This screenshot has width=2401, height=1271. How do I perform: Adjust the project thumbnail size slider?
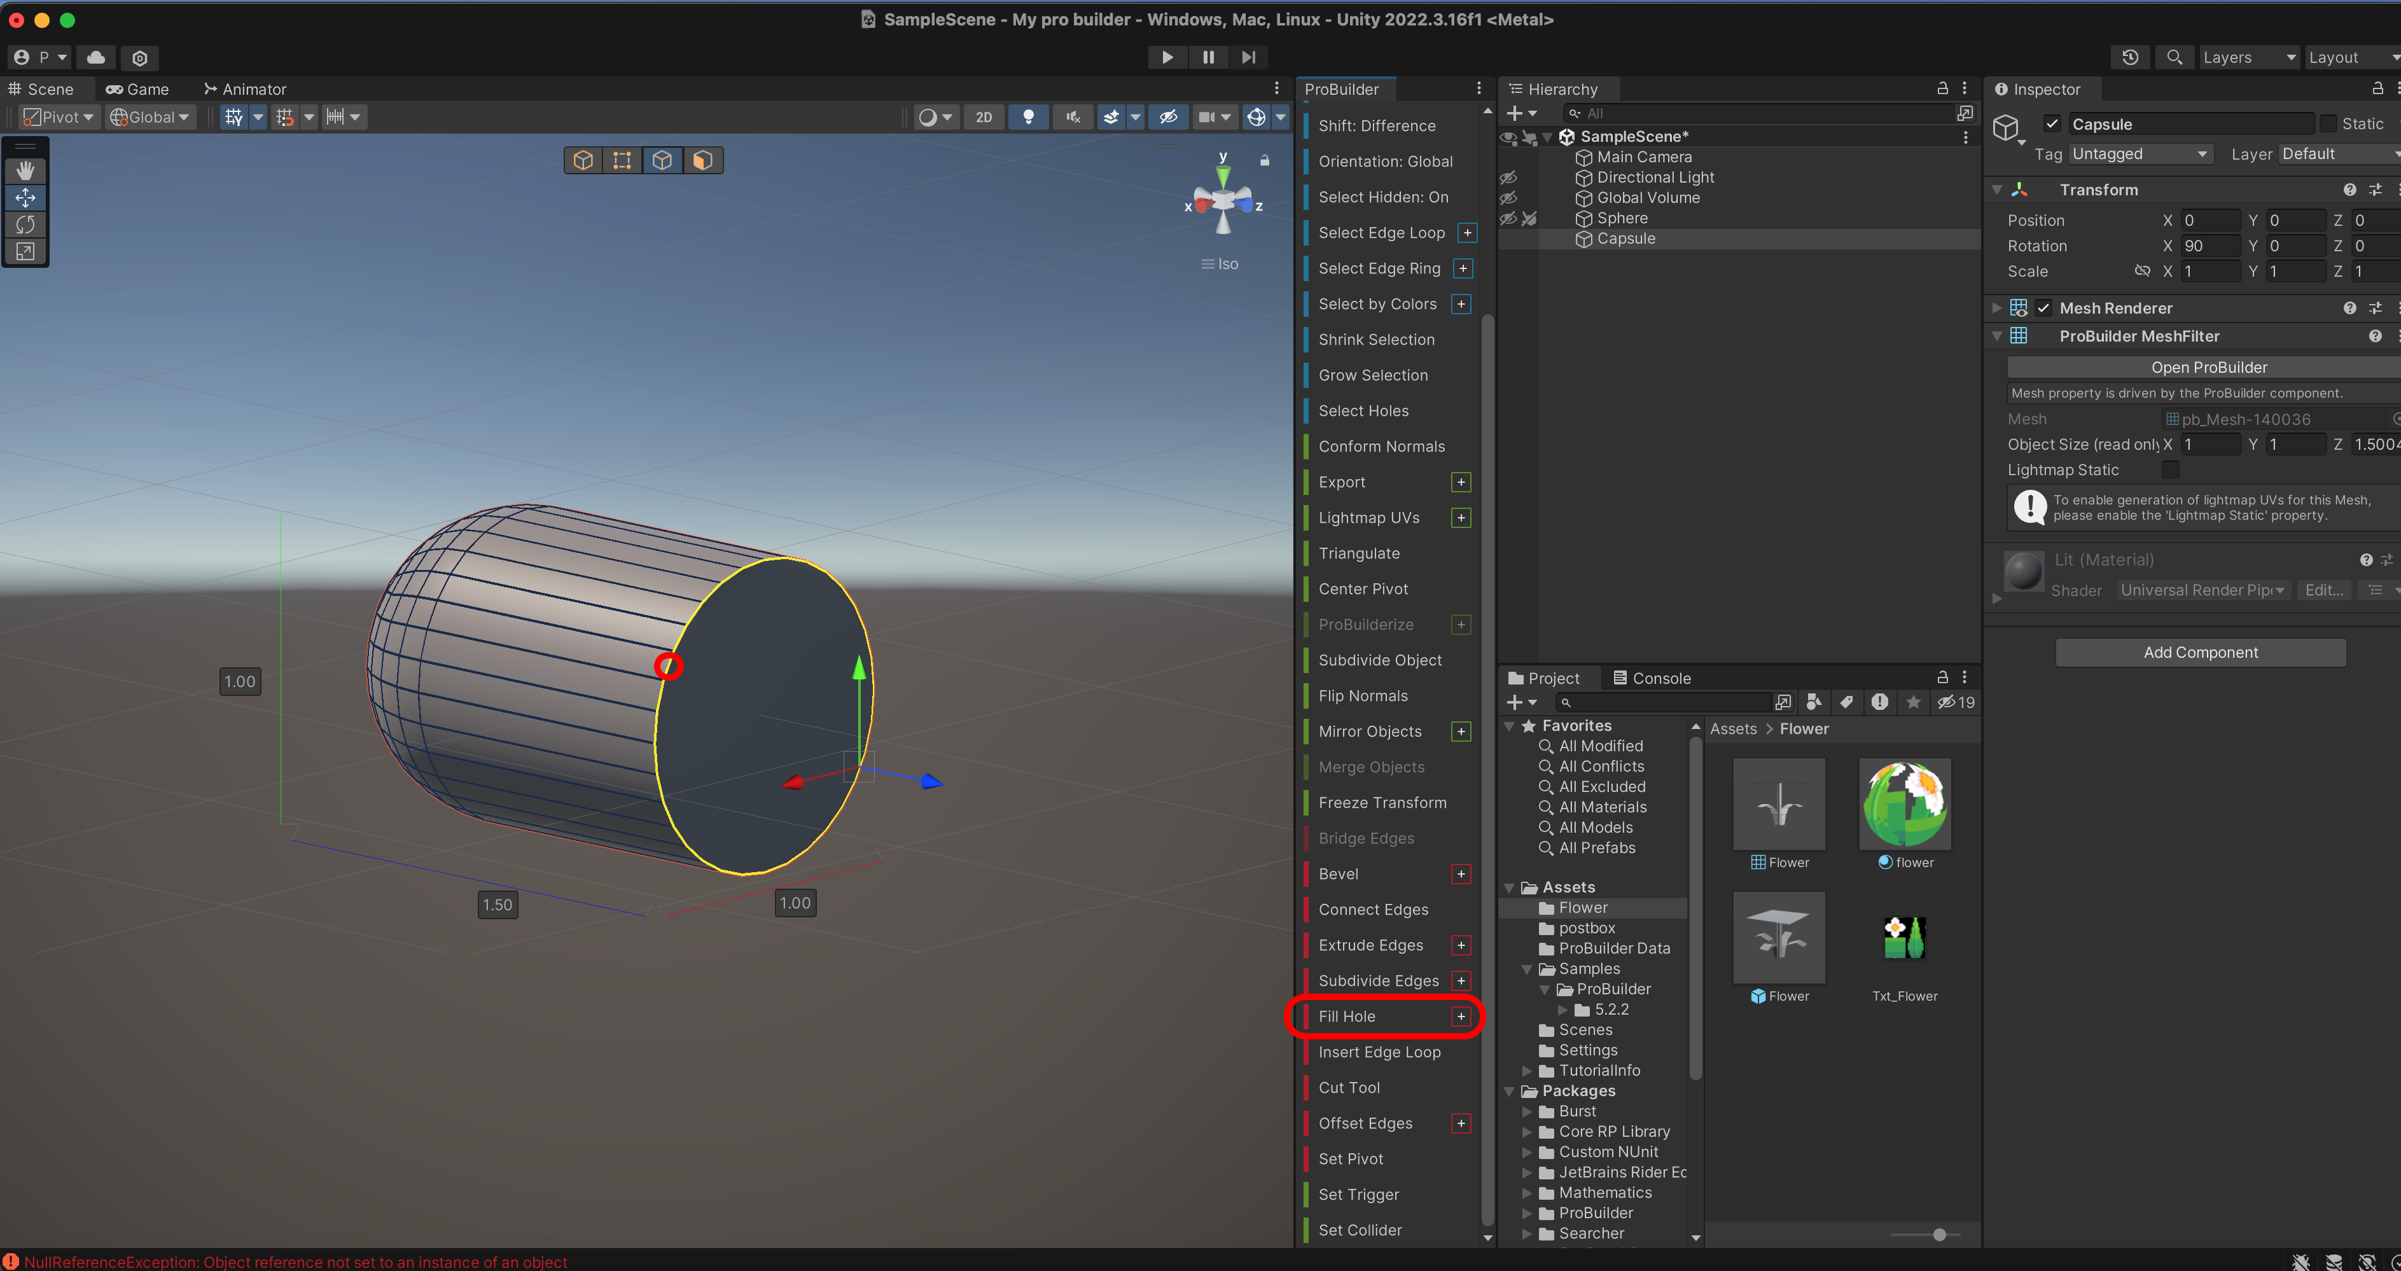point(1938,1235)
